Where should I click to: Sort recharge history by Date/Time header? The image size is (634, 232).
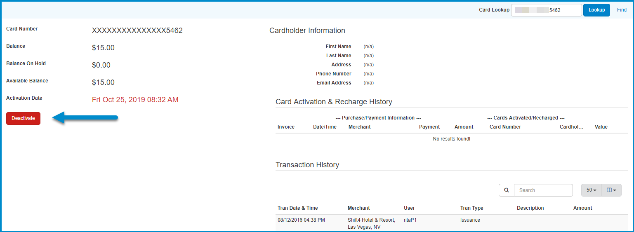point(325,127)
